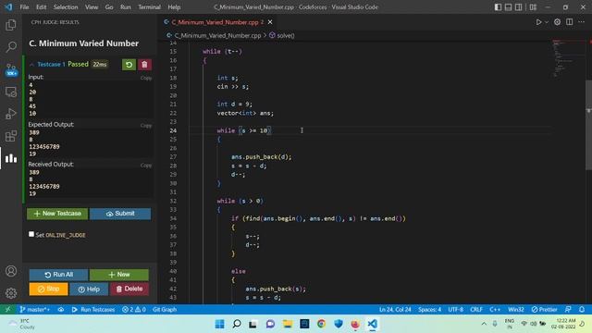Click the editor vertical scrollbar
Viewport: 592px width, 333px height.
tap(588, 125)
